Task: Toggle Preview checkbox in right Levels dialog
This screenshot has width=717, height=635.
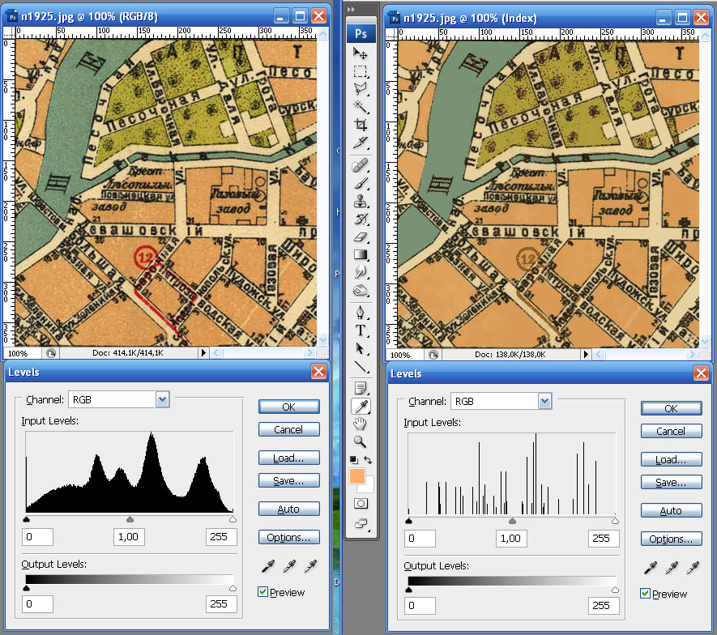Action: click(645, 594)
